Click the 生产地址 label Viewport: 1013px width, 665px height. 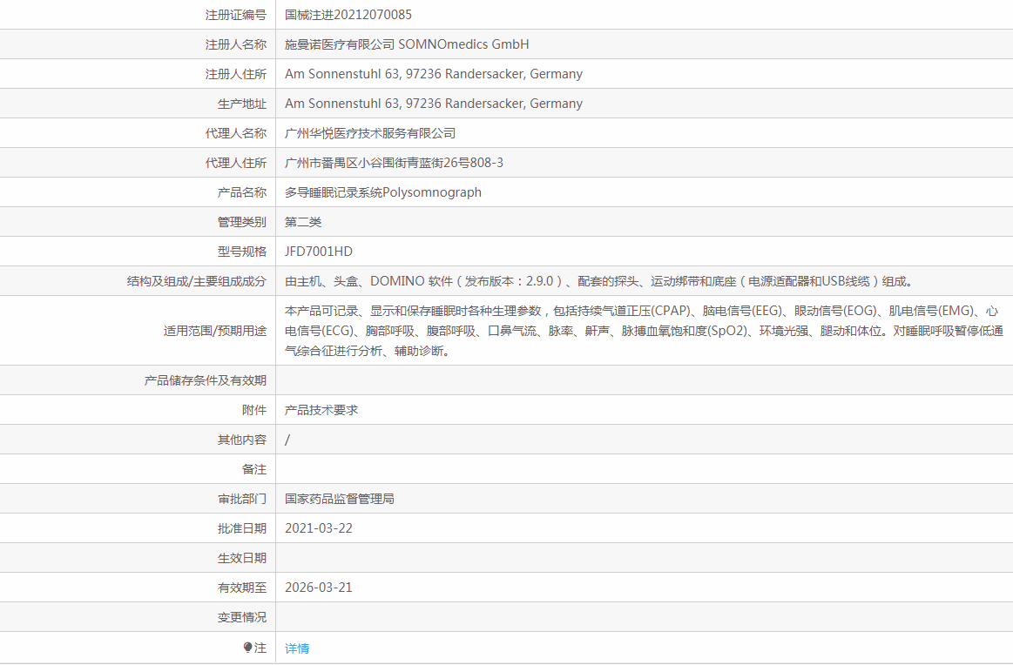pyautogui.click(x=242, y=104)
